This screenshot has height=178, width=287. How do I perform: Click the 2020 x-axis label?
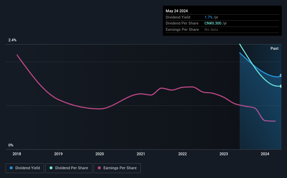pos(100,154)
